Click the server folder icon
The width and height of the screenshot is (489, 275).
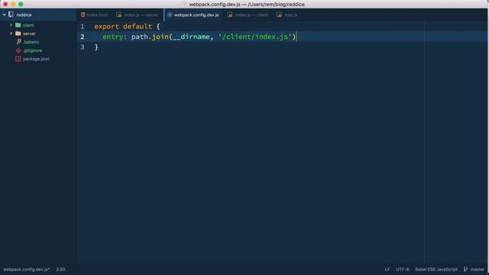tap(18, 34)
